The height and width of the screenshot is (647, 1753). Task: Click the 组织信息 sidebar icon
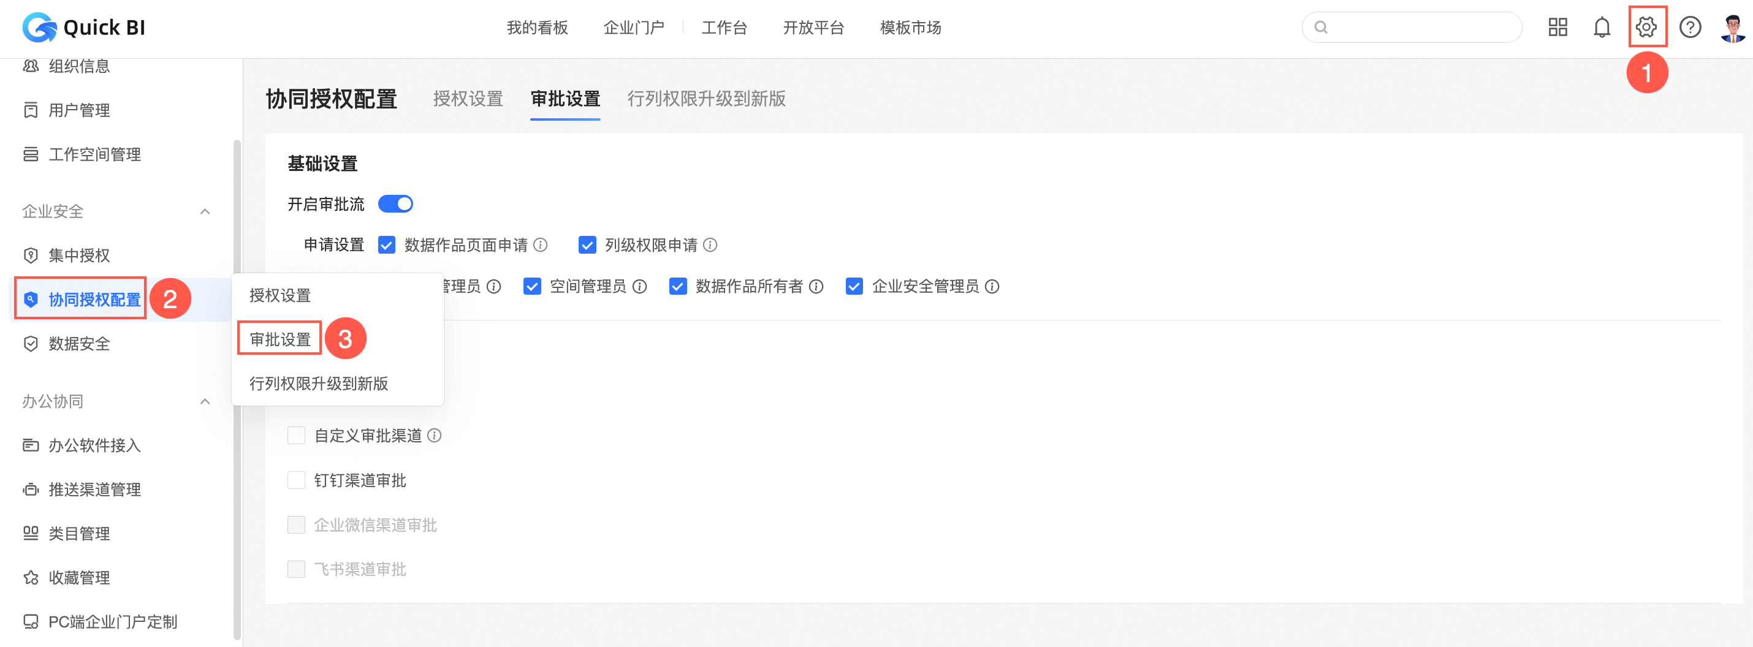coord(31,66)
